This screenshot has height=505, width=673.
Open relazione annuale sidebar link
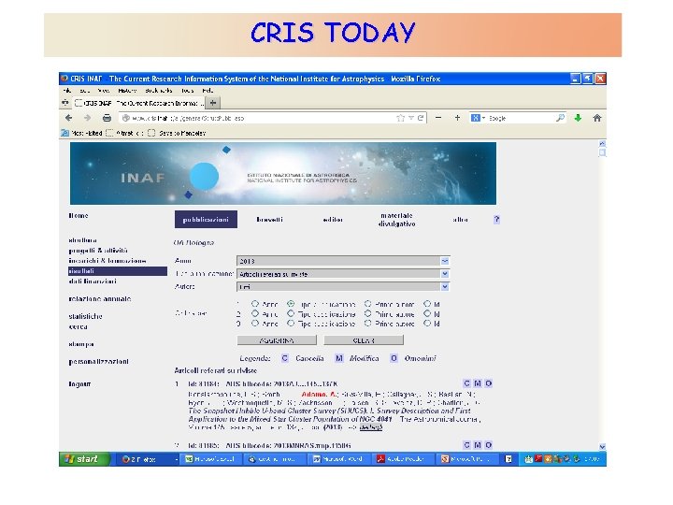point(100,298)
